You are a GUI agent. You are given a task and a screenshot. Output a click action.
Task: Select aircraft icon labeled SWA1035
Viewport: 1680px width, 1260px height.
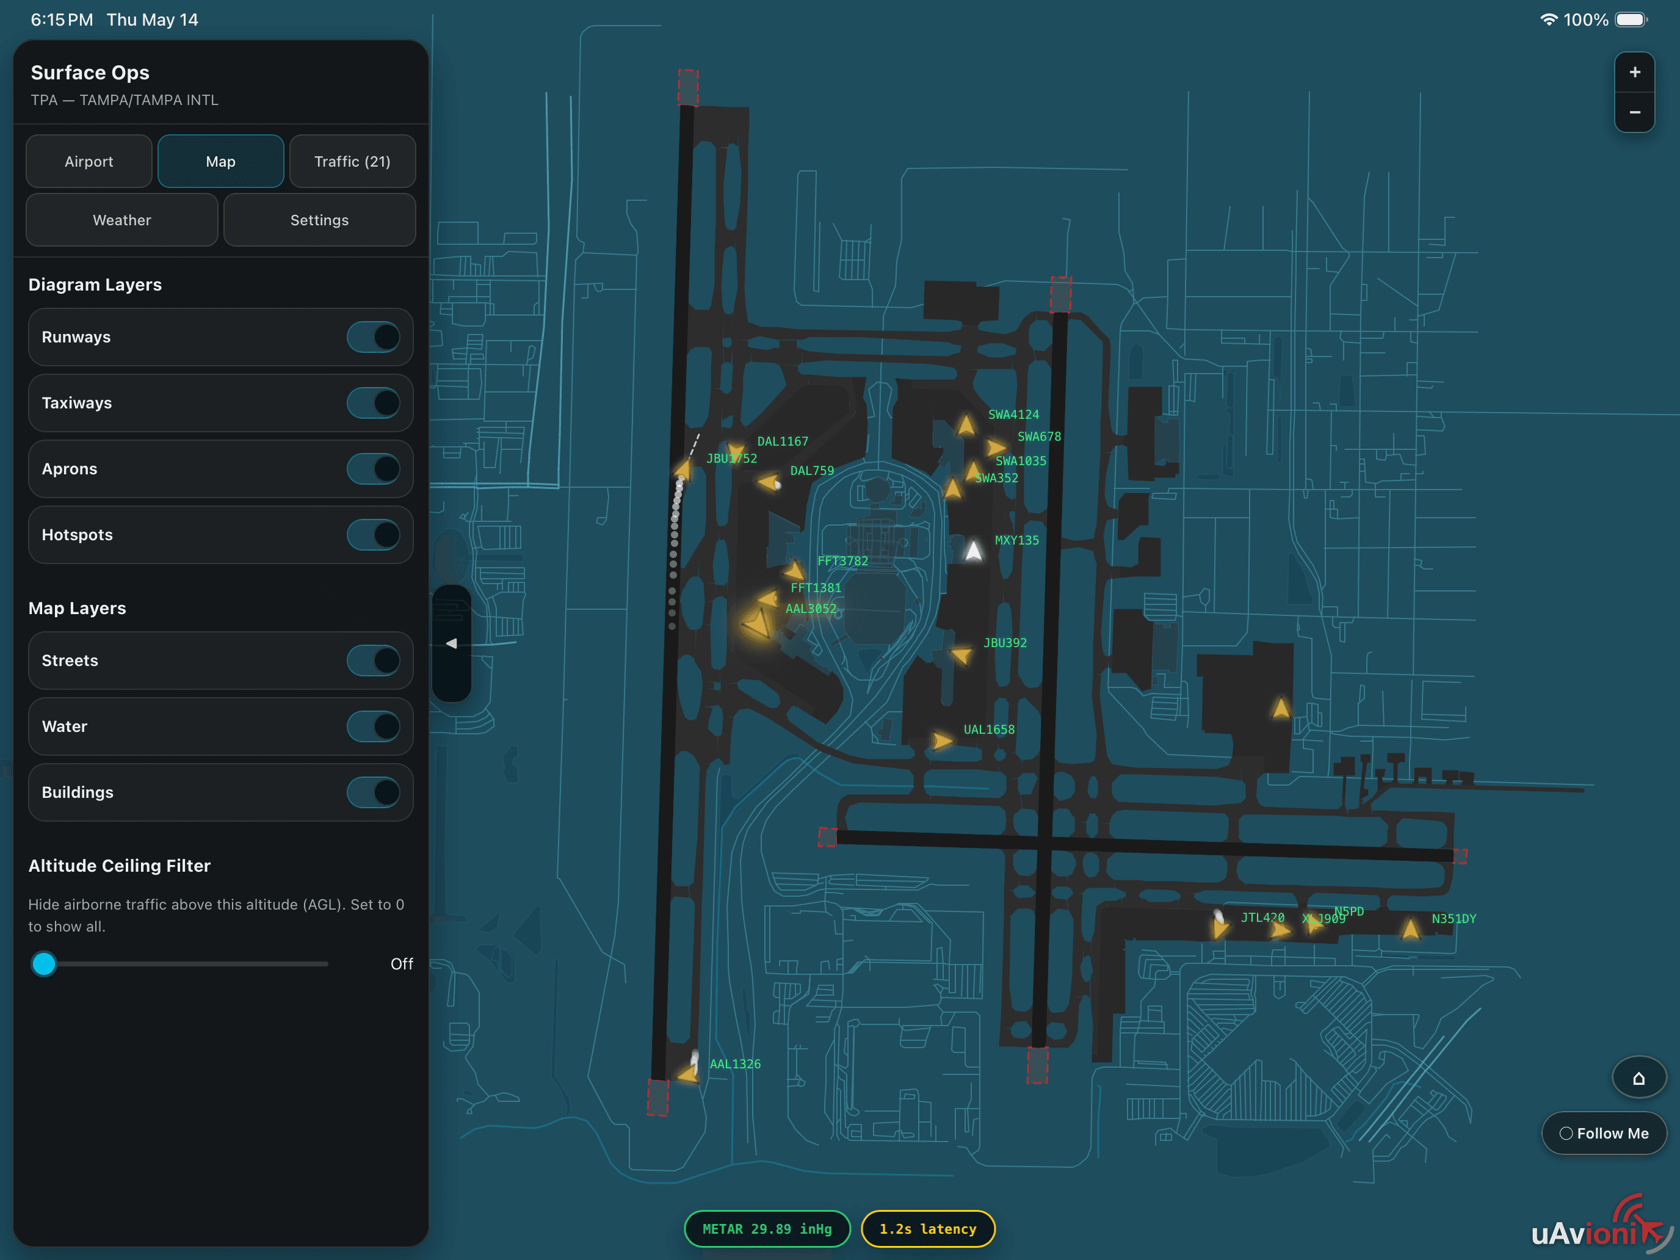click(973, 471)
